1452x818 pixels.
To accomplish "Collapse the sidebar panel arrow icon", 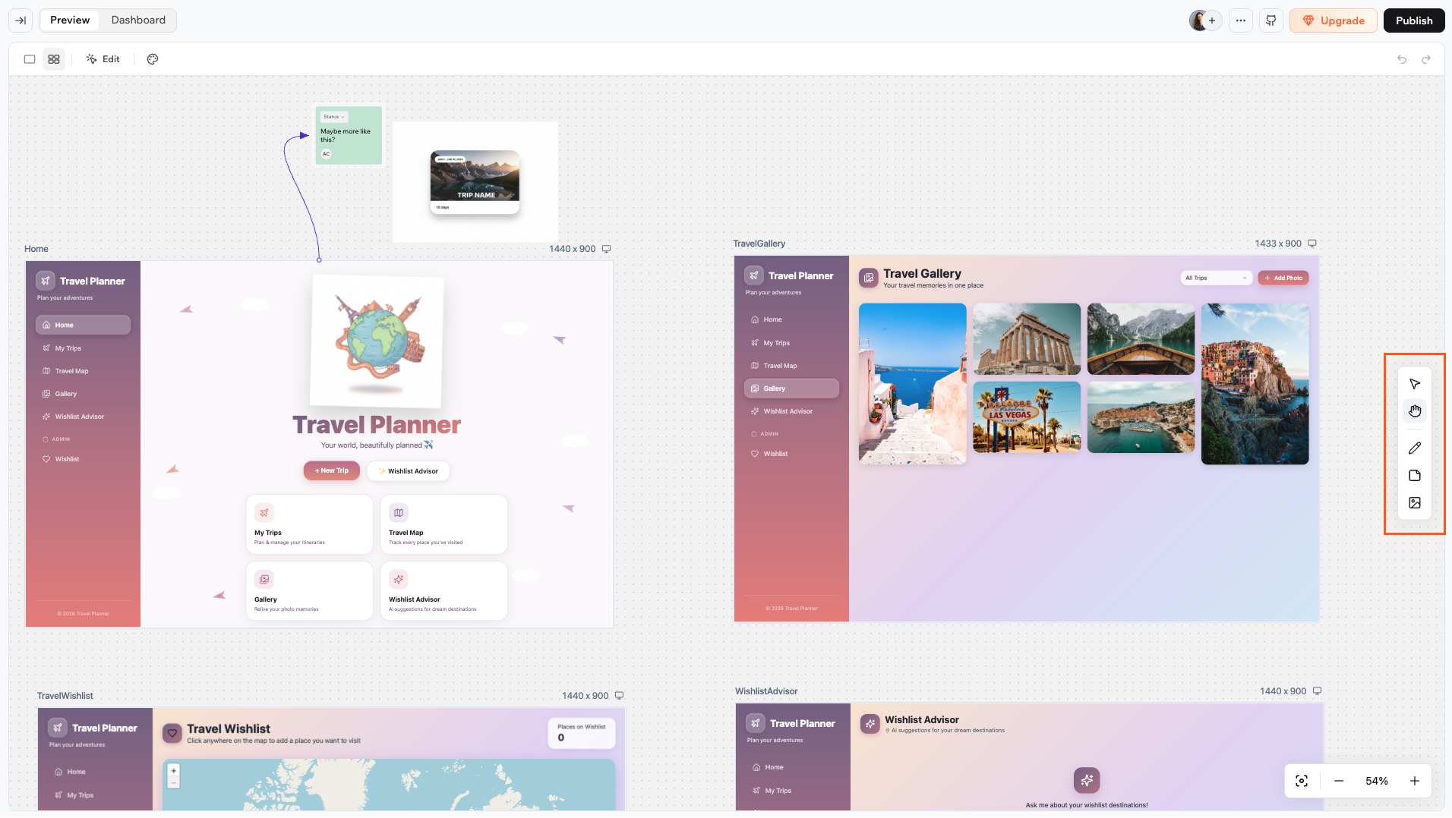I will click(x=21, y=20).
